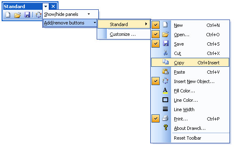
Task: Click the About Drawcli... label
Action: [190, 128]
